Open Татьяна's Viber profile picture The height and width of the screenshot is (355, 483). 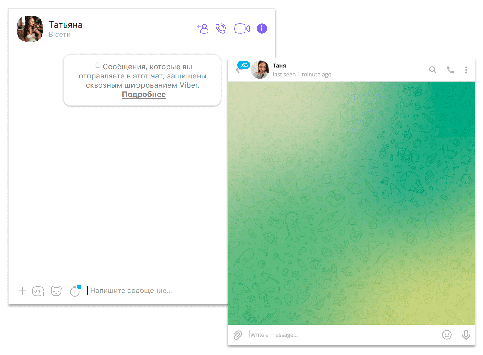[x=30, y=29]
